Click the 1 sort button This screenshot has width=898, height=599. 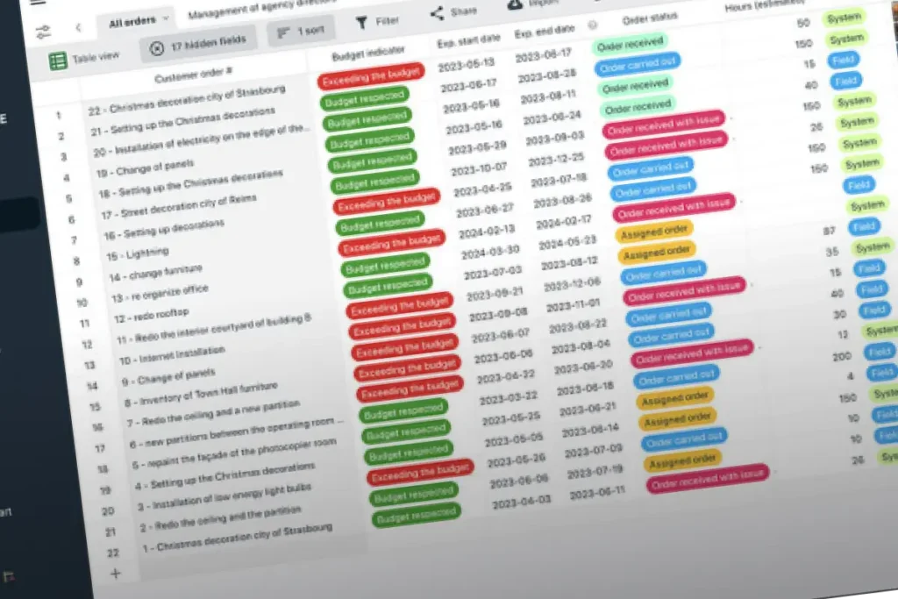coord(302,32)
